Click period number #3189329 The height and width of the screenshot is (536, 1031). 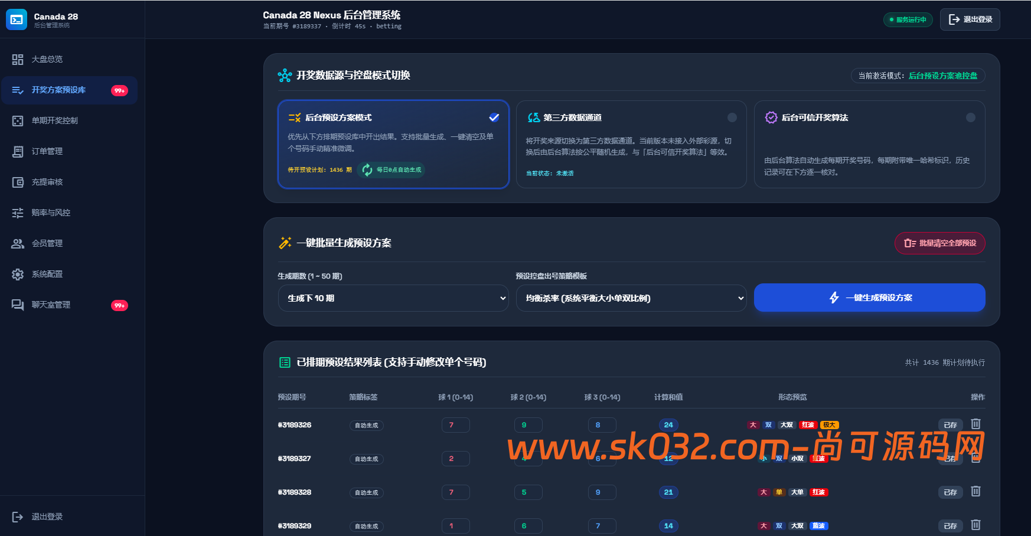[x=295, y=526]
